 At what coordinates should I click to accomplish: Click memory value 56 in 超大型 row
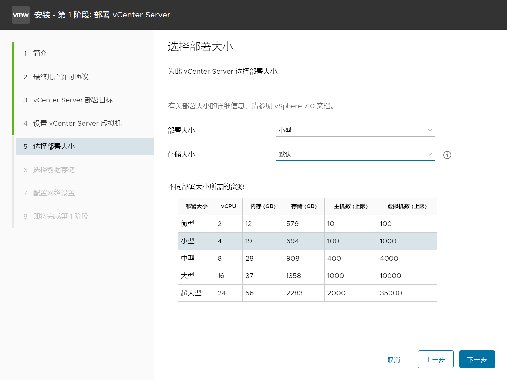click(x=249, y=293)
